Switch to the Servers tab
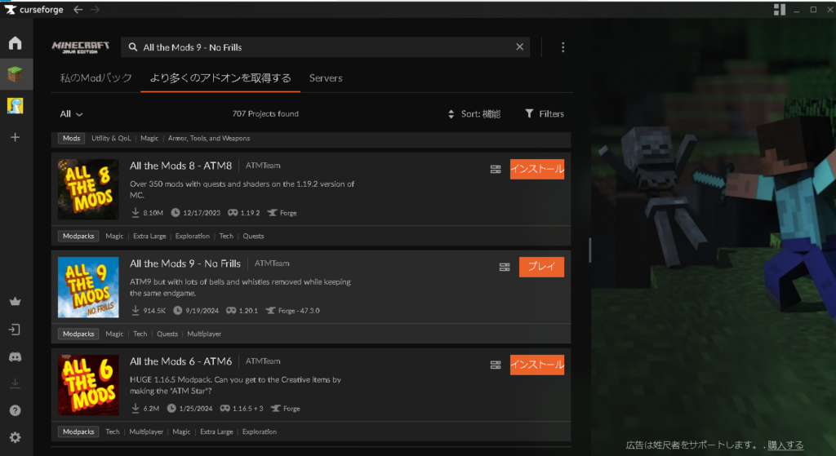The image size is (836, 456). [x=326, y=78]
